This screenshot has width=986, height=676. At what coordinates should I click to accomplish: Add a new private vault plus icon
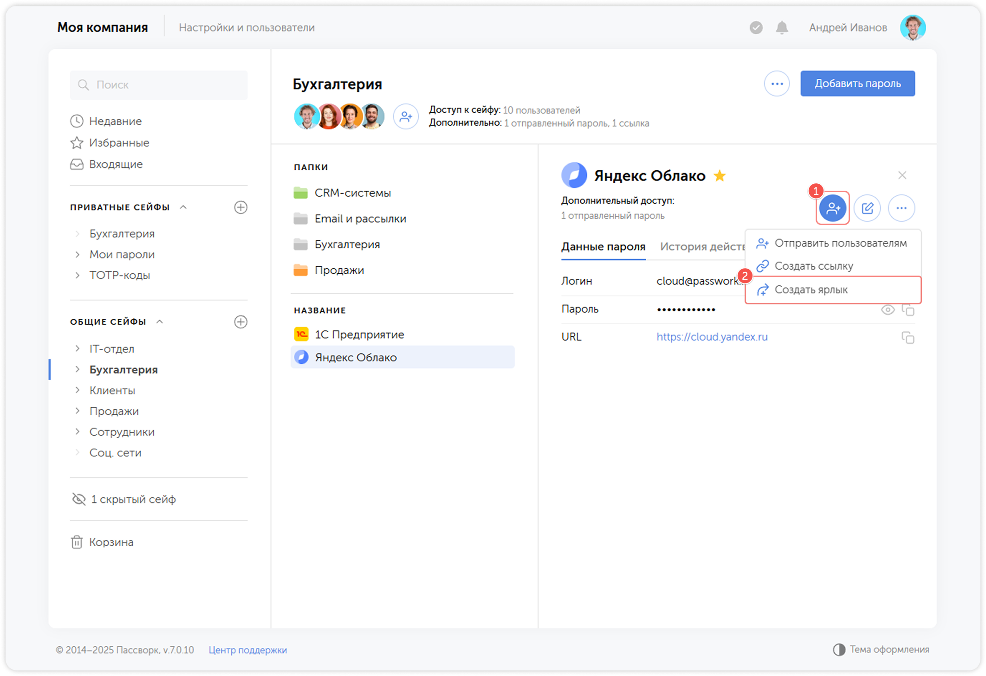click(x=240, y=207)
